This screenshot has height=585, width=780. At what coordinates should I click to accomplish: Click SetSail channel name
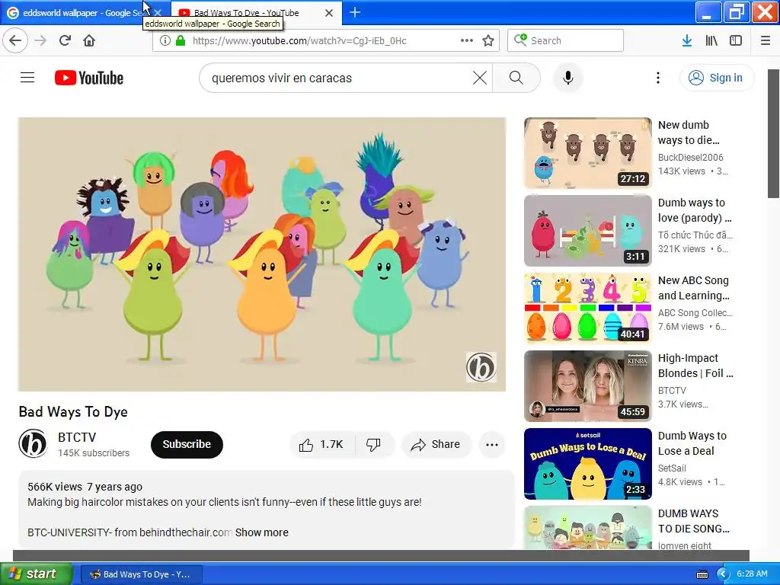[x=672, y=468]
